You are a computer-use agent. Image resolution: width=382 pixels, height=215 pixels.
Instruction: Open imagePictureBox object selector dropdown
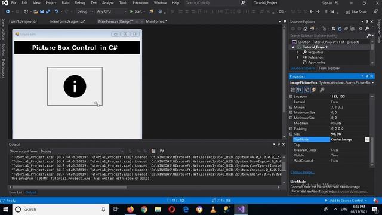click(x=372, y=83)
